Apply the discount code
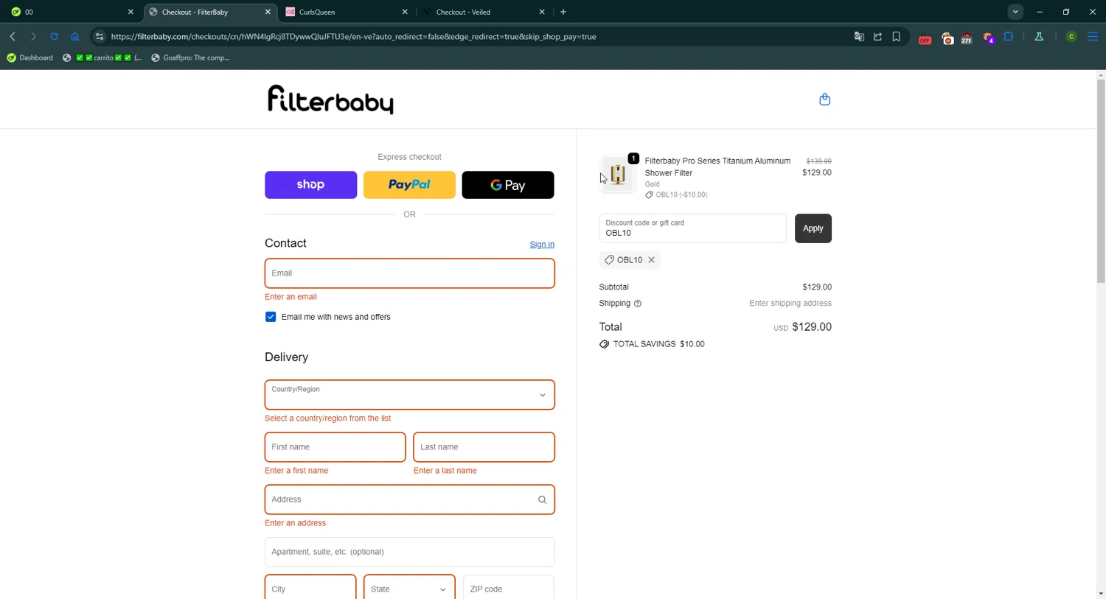Screen dimensions: 1106x599 coord(813,228)
